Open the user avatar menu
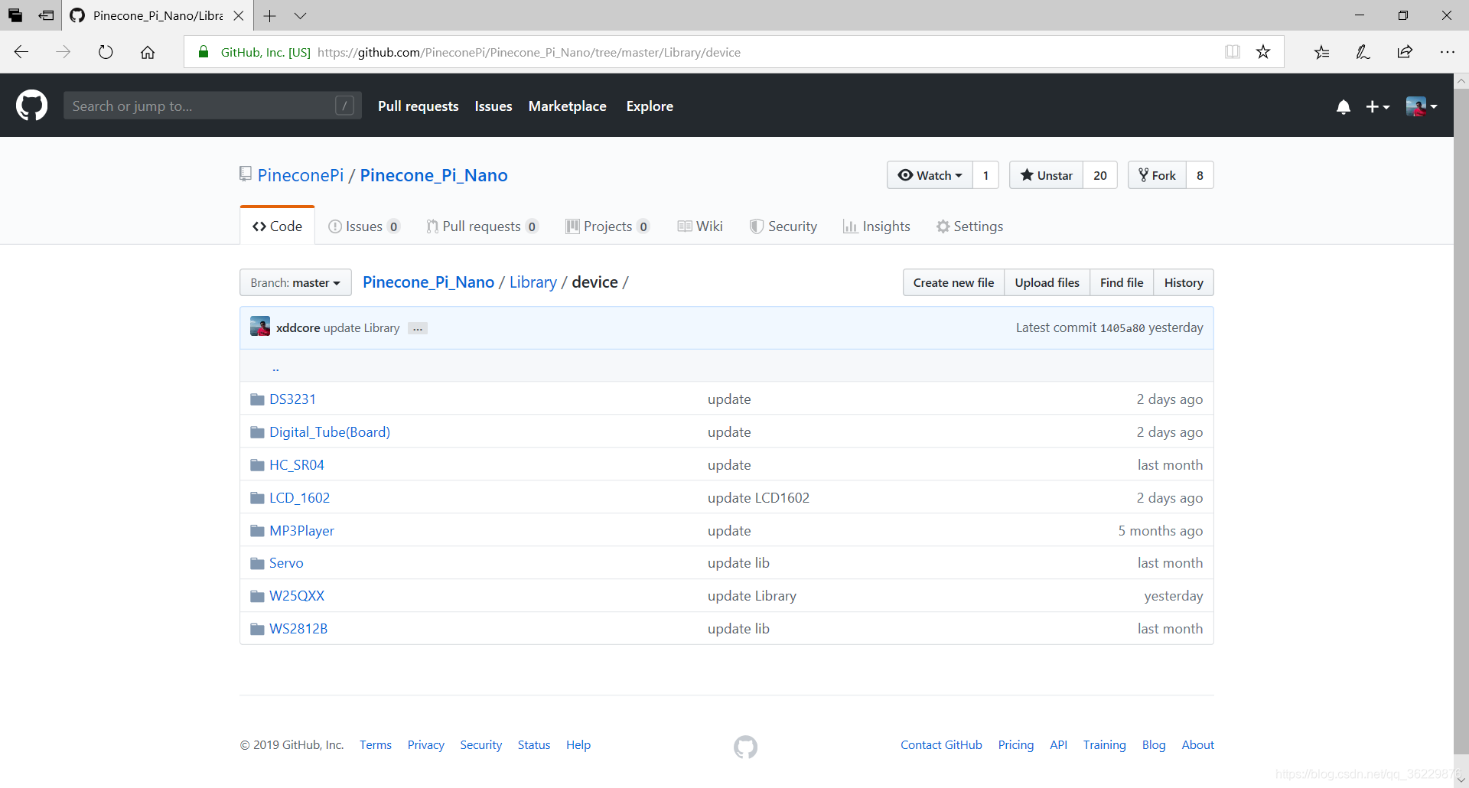Image resolution: width=1469 pixels, height=788 pixels. click(x=1421, y=106)
